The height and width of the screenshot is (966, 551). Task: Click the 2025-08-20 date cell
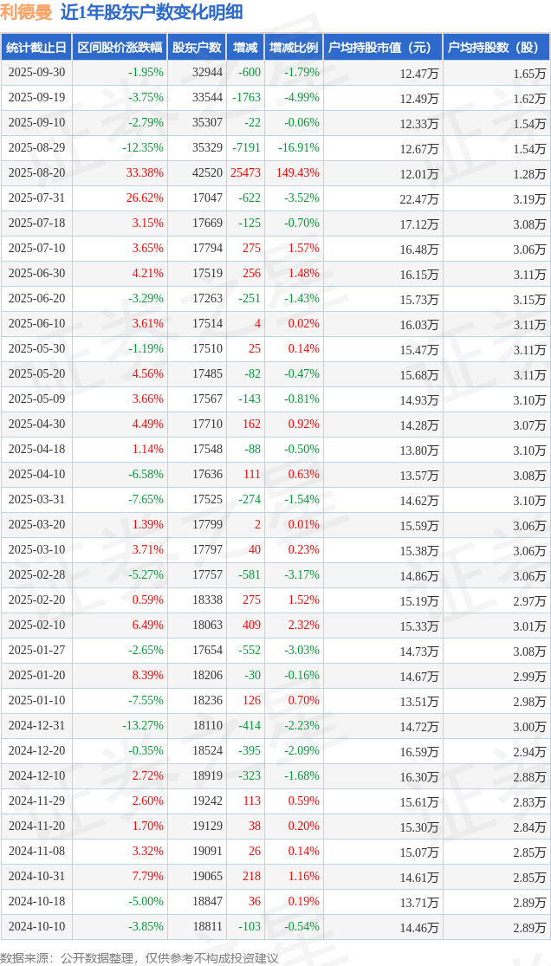click(x=36, y=173)
